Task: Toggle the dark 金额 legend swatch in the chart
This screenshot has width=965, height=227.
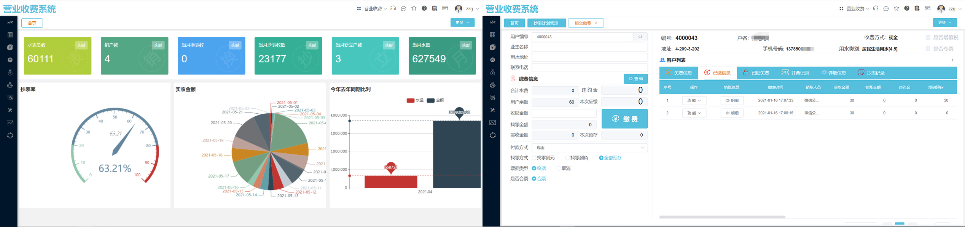Action: 430,100
